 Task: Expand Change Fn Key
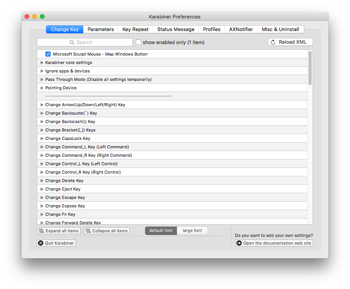pyautogui.click(x=42, y=214)
